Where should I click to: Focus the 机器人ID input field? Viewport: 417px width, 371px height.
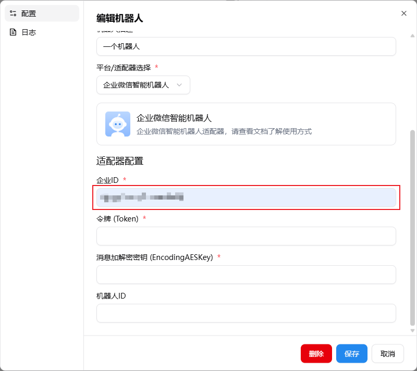(x=246, y=313)
